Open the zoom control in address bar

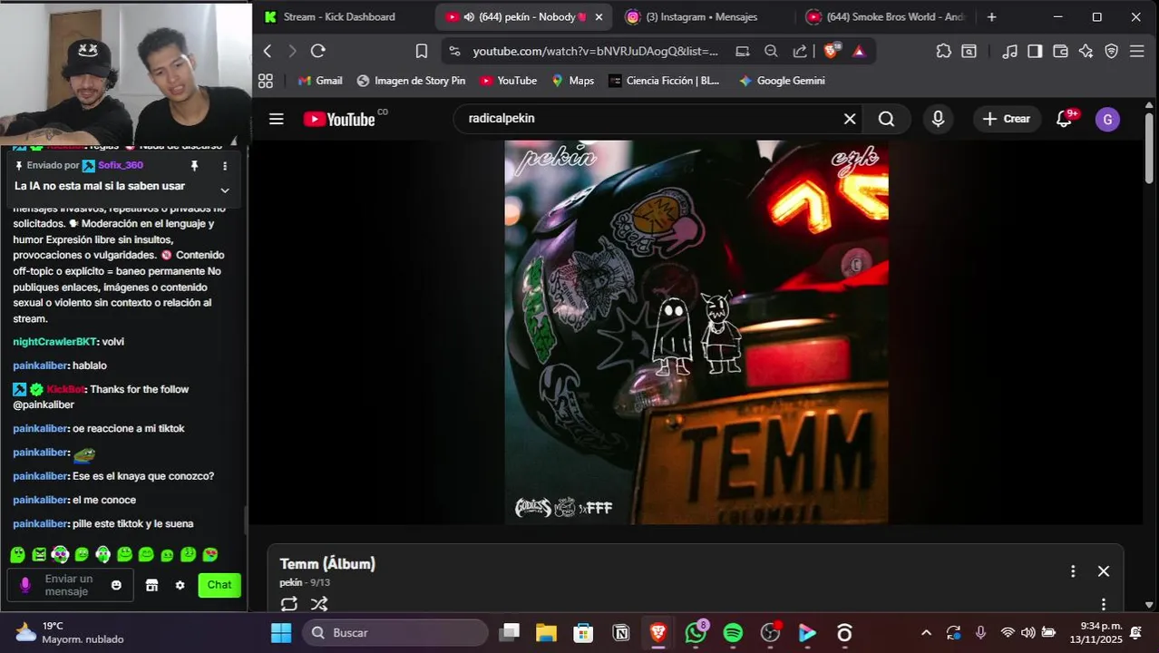[771, 52]
